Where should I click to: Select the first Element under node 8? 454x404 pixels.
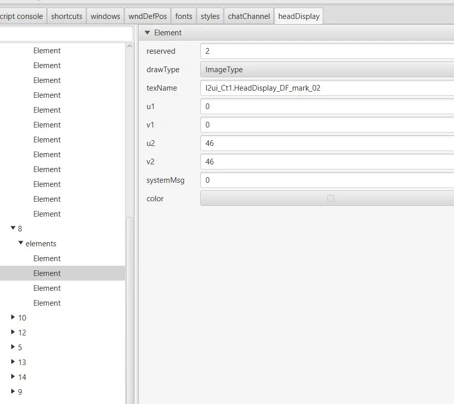(x=63, y=259)
